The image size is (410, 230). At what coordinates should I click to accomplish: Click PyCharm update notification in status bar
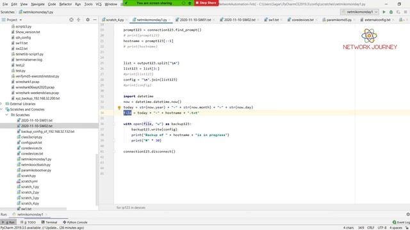pyautogui.click(x=42, y=228)
